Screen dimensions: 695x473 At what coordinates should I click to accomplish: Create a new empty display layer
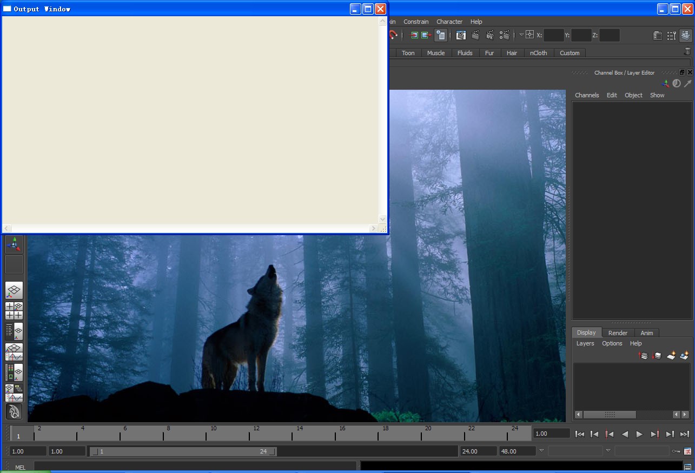point(671,356)
